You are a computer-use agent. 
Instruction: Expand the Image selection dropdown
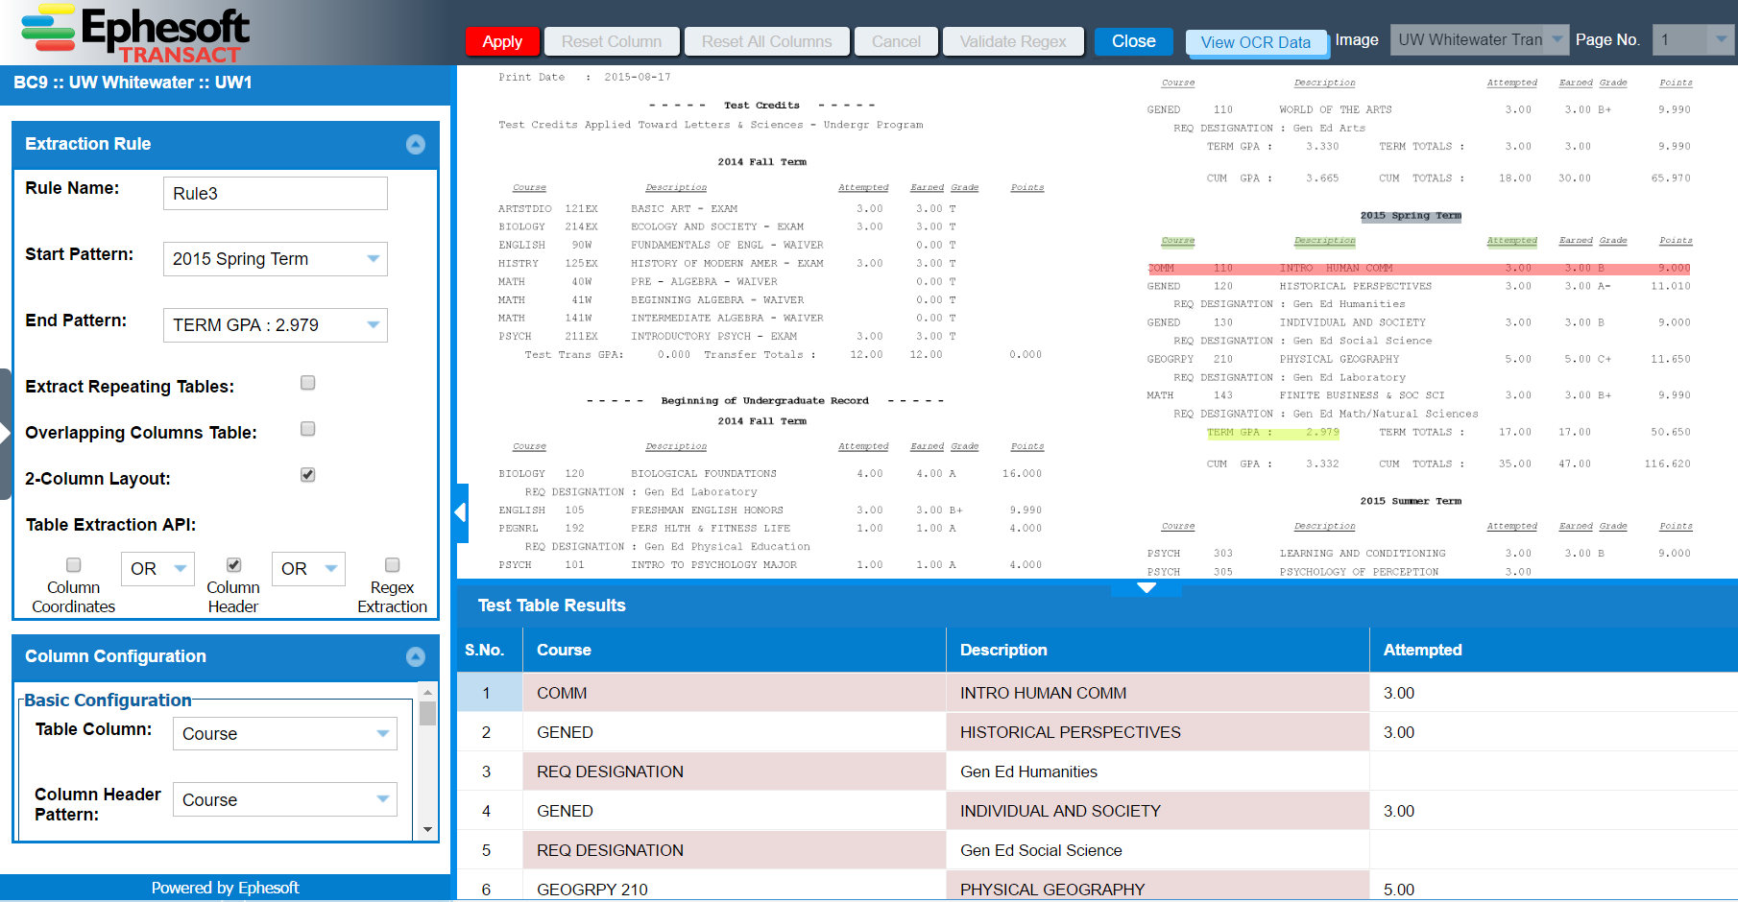[1557, 39]
